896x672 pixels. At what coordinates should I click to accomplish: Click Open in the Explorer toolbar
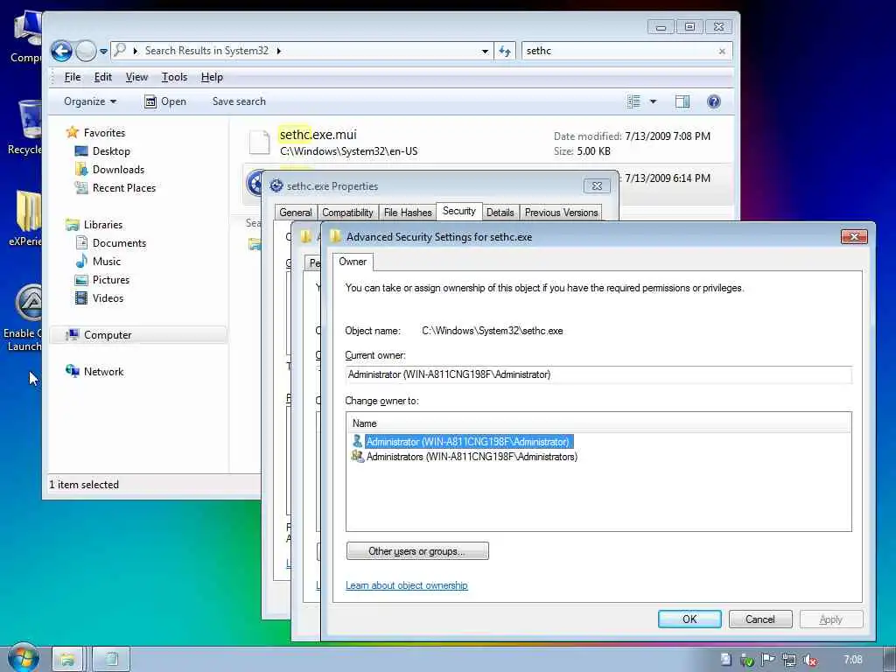(x=165, y=101)
